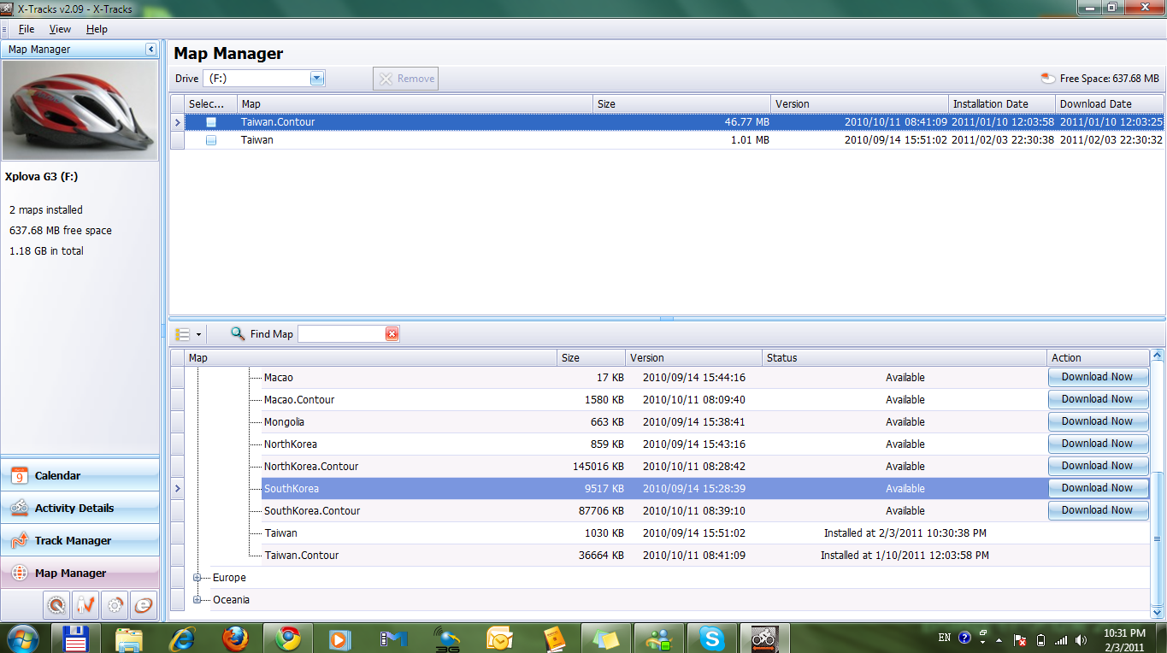This screenshot has height=653, width=1167.
Task: Download Now for SouthKorea map
Action: point(1097,488)
